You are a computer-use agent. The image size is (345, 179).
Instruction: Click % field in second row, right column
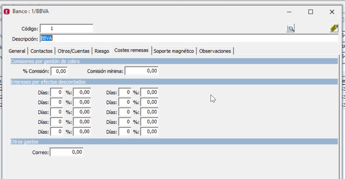(x=149, y=102)
